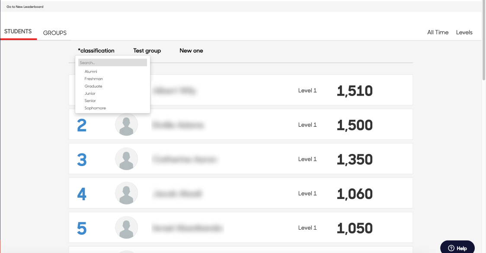Click the Search field in classification dropdown

(112, 62)
